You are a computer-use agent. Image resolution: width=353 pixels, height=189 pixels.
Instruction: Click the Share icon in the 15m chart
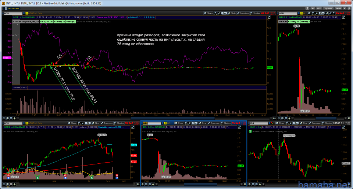coord(309,13)
